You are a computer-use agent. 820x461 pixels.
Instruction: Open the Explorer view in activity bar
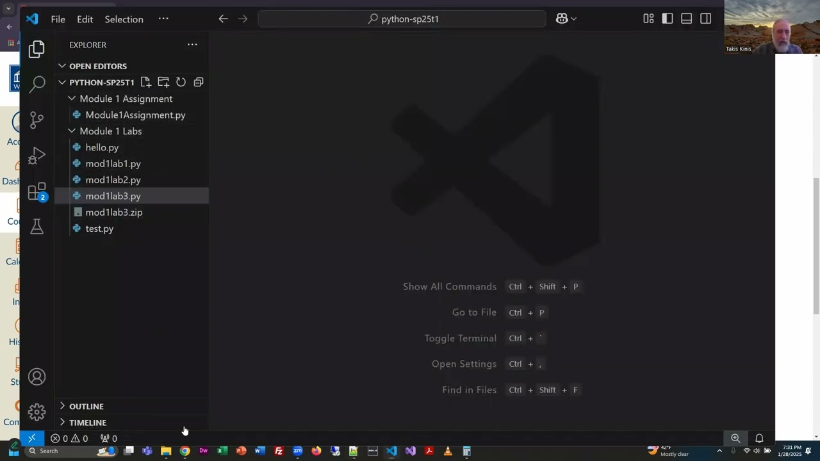[x=37, y=49]
